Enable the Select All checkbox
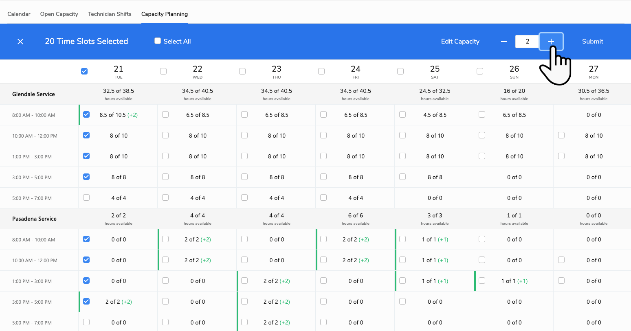Viewport: 631px width, 331px height. tap(157, 41)
